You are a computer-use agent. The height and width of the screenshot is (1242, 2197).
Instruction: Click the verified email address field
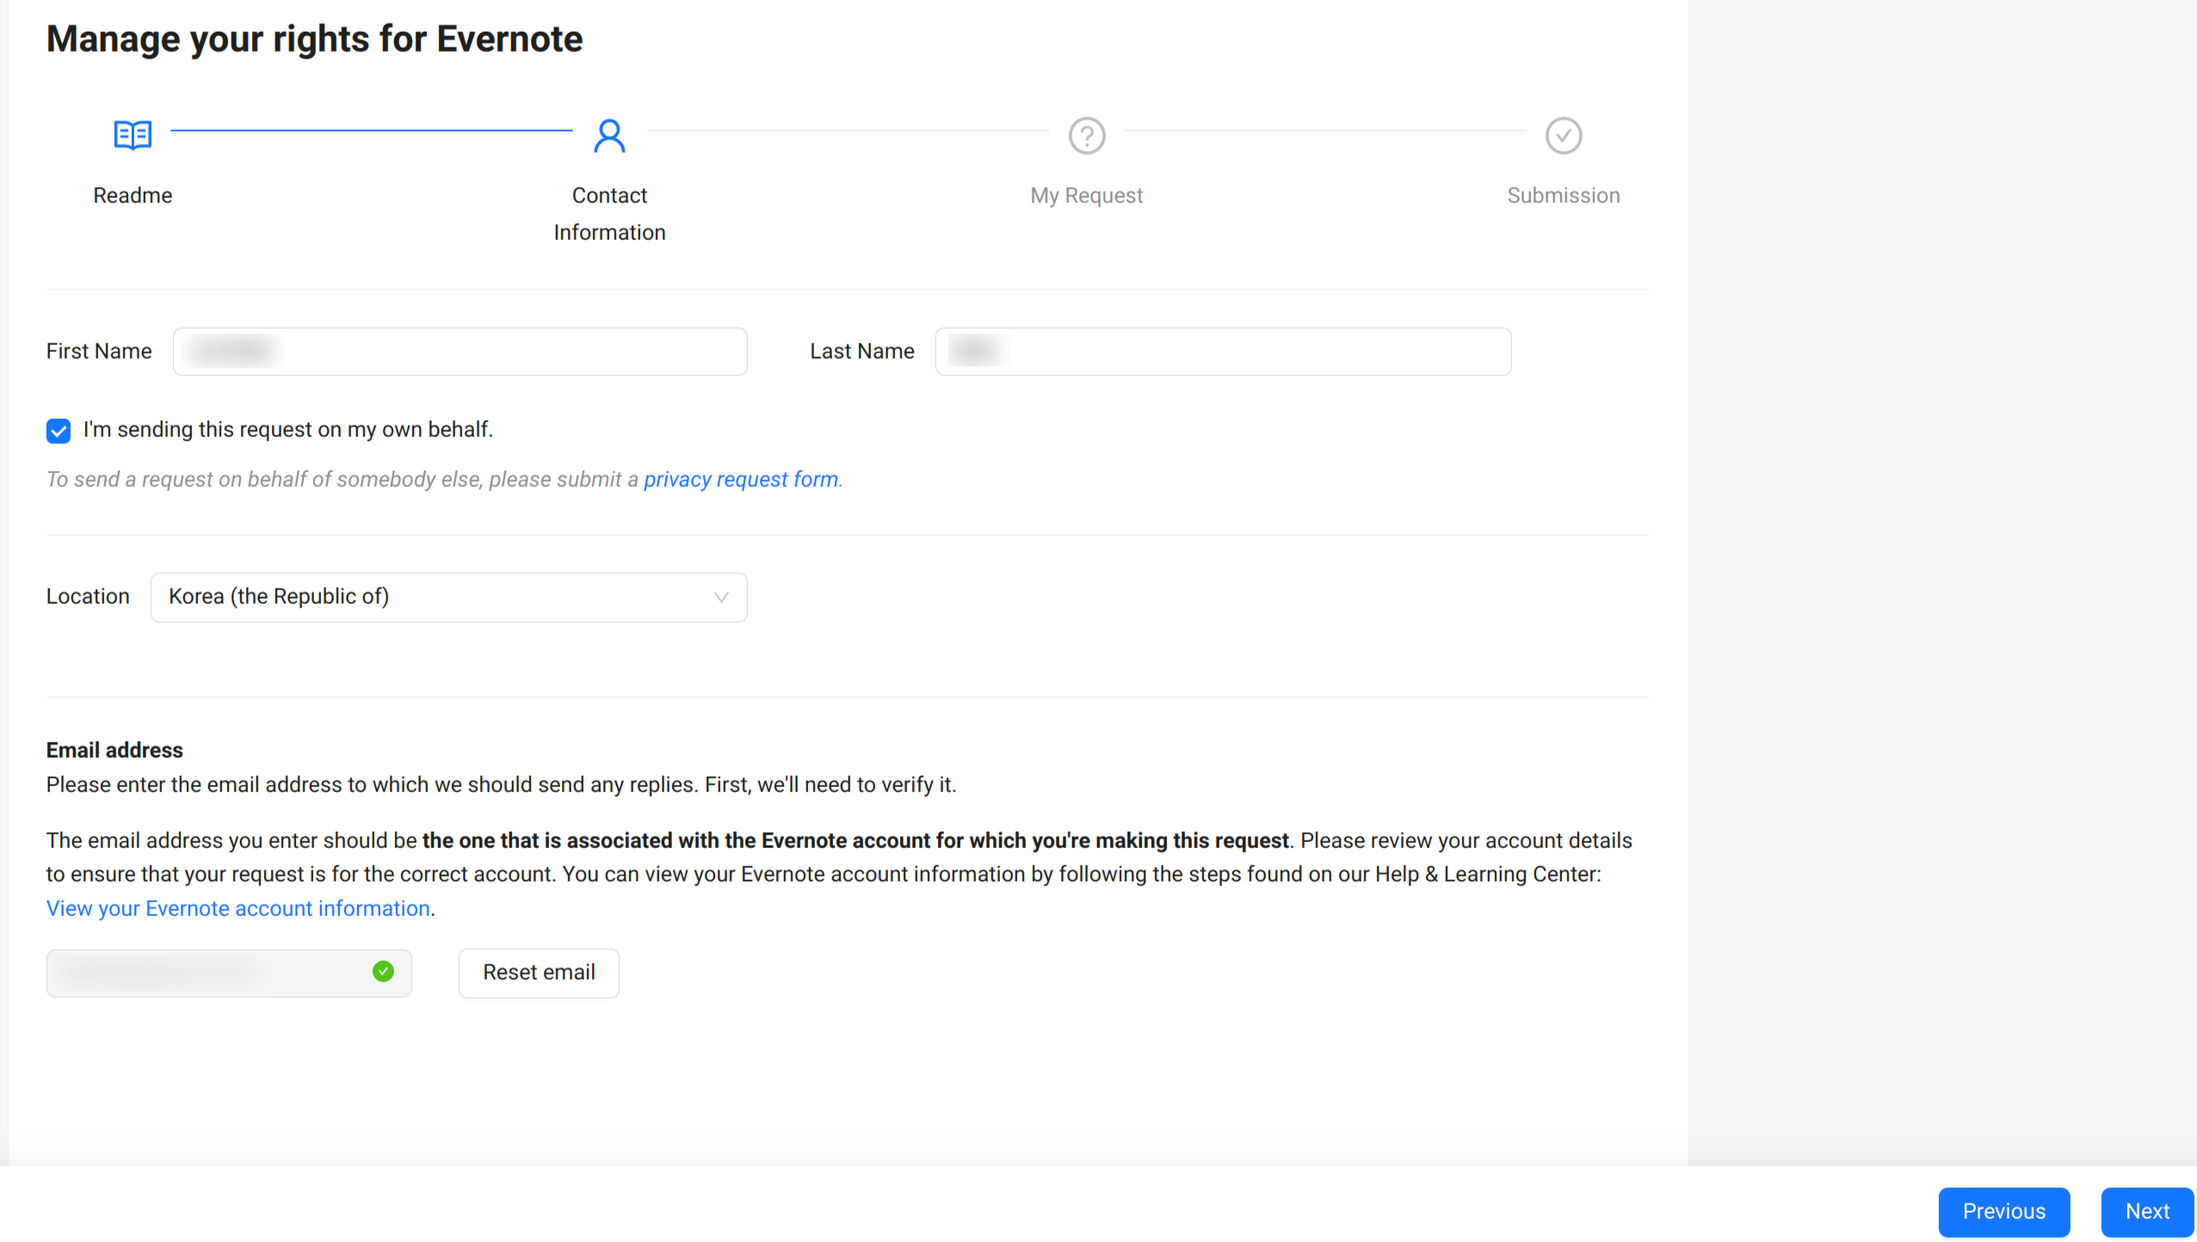click(x=207, y=972)
